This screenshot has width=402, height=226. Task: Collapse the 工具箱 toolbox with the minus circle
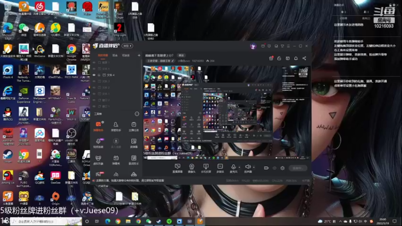tap(137, 114)
